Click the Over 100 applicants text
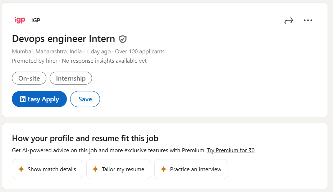Viewport: 333px width, 192px height. click(x=140, y=52)
